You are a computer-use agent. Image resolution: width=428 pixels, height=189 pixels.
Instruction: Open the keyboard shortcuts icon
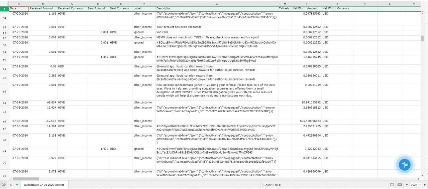[x=400, y=185]
